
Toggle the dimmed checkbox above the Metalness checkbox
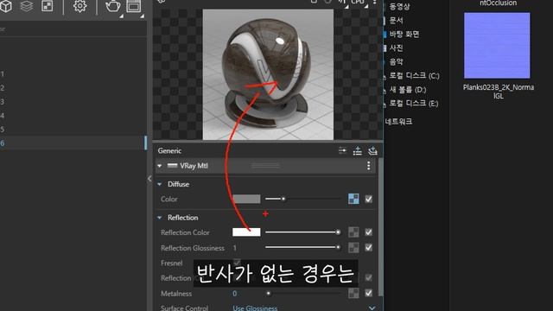click(369, 278)
